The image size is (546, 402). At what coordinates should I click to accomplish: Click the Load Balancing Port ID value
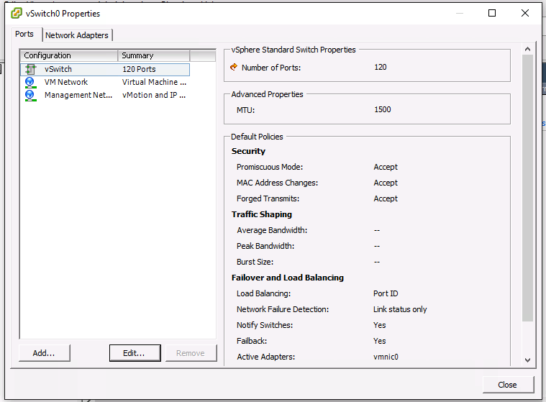(386, 293)
